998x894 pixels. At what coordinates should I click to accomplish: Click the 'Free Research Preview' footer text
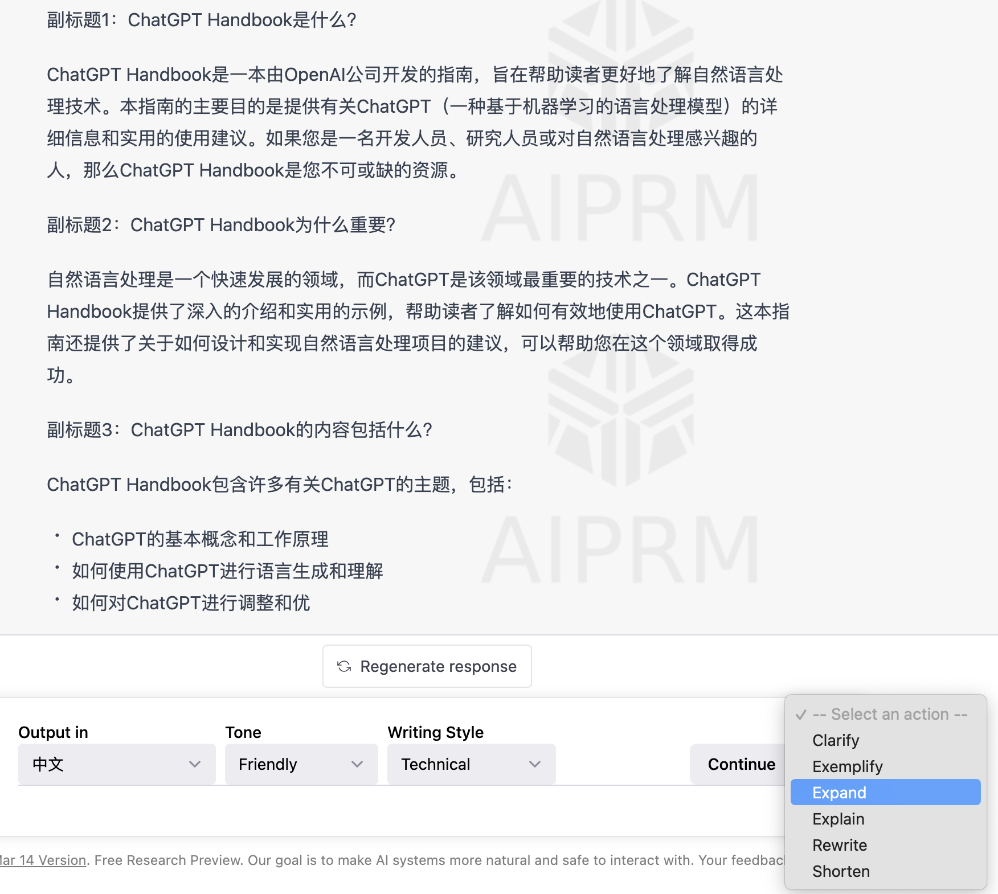[169, 860]
